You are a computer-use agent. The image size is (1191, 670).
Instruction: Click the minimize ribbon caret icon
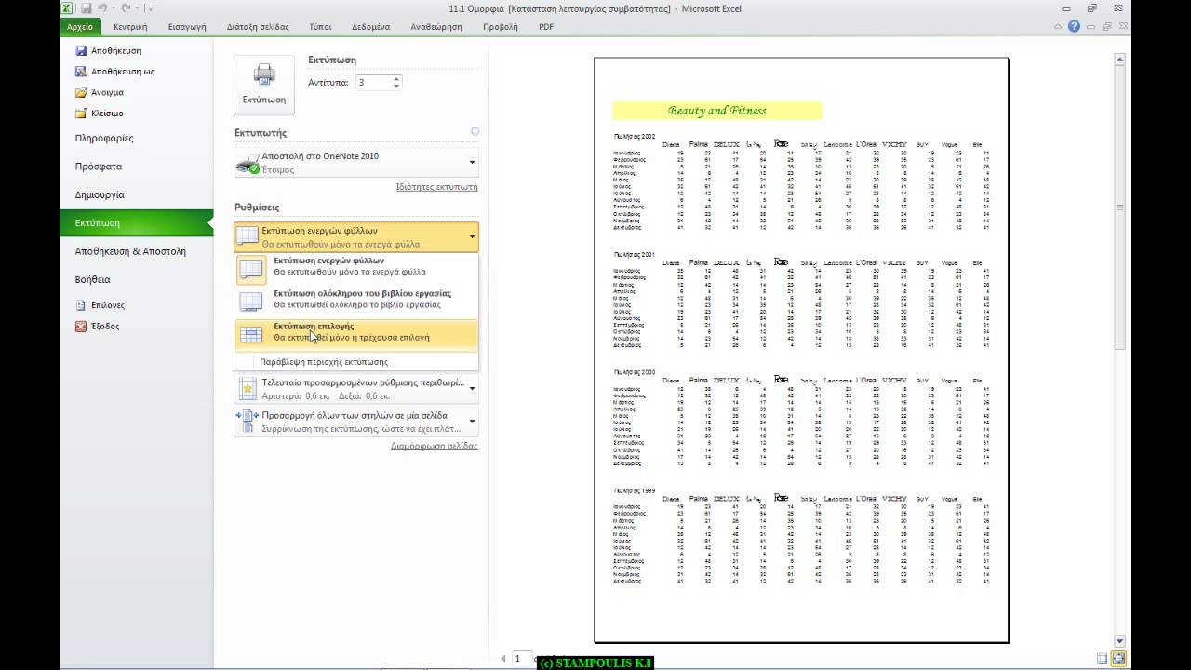1059,26
